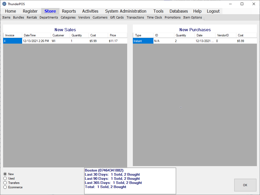Open Items in the Store submenu

6,18
